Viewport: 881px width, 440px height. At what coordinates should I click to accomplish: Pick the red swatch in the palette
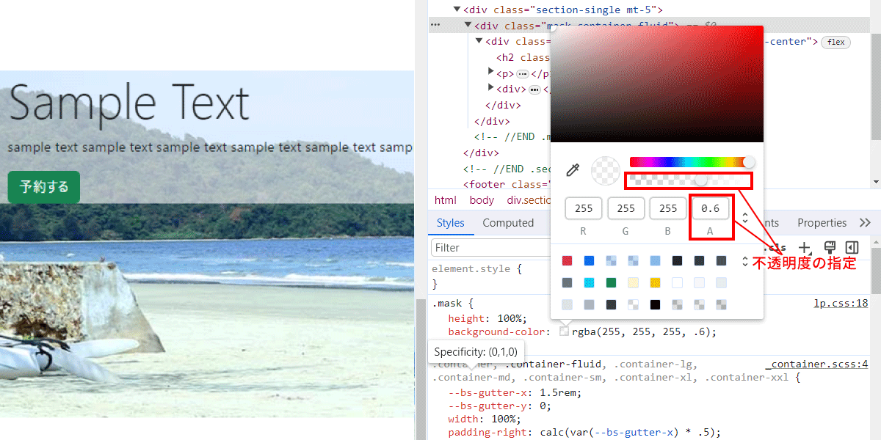pos(567,260)
